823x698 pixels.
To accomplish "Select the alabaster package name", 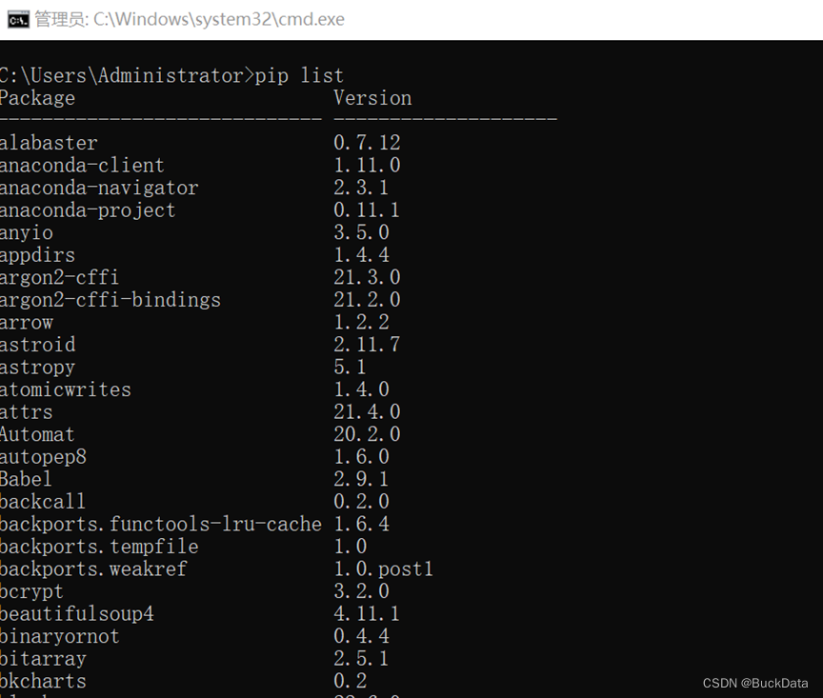I will (x=49, y=143).
